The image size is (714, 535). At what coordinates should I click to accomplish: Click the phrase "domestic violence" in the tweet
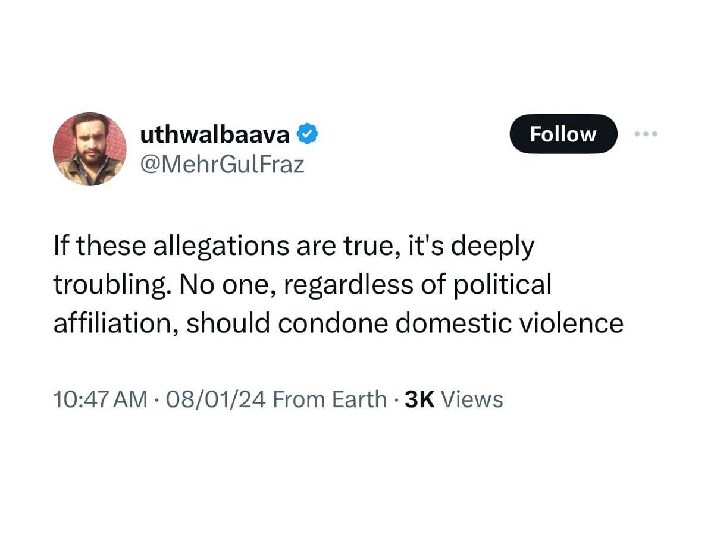click(x=509, y=323)
